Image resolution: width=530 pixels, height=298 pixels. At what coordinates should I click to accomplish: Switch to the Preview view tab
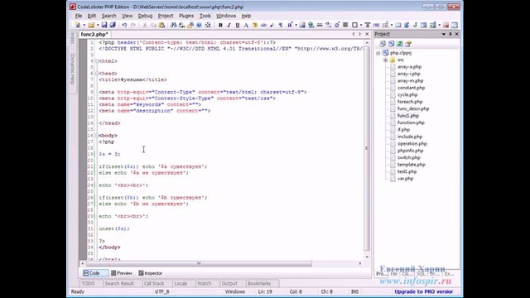[122, 273]
